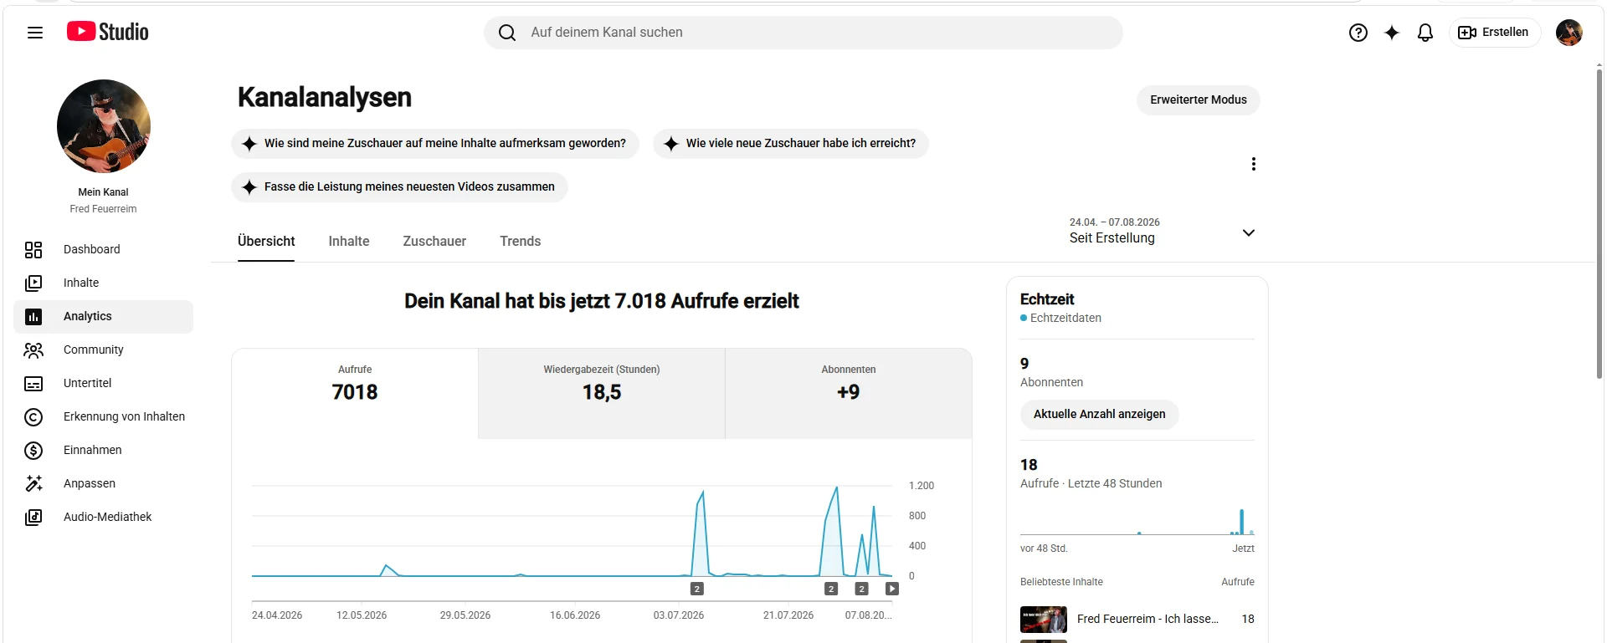Click the suggestion about new viewers reached
The width and height of the screenshot is (1607, 643).
tap(791, 144)
